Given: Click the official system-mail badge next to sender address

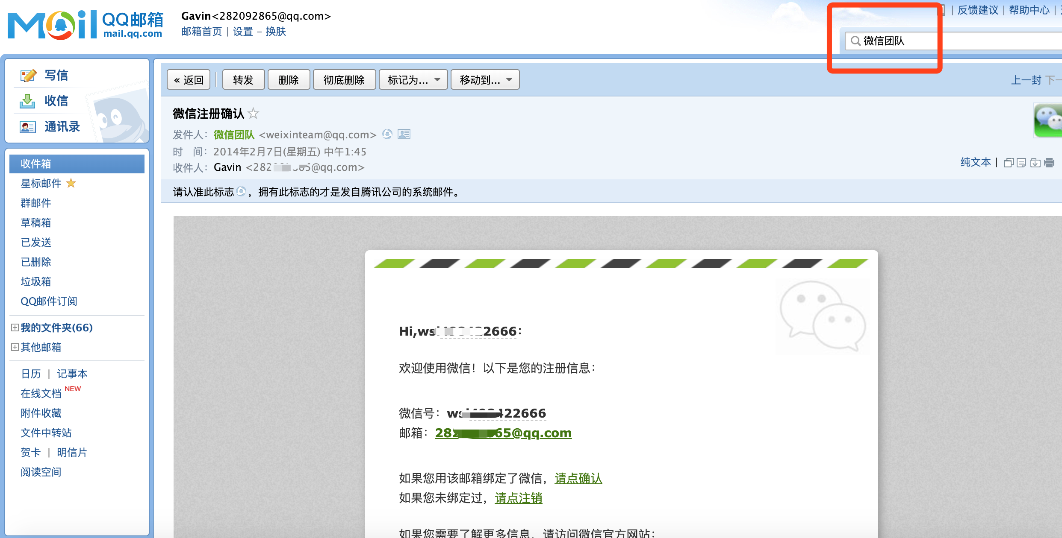Looking at the screenshot, I should point(387,134).
